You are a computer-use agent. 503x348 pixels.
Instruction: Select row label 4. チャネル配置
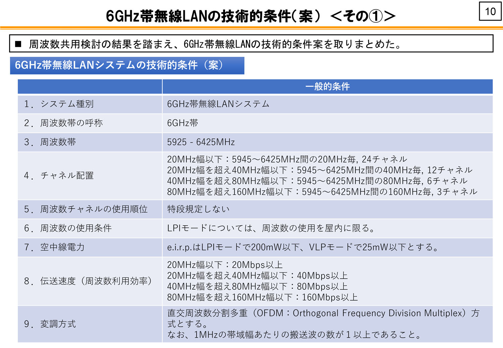(x=59, y=176)
